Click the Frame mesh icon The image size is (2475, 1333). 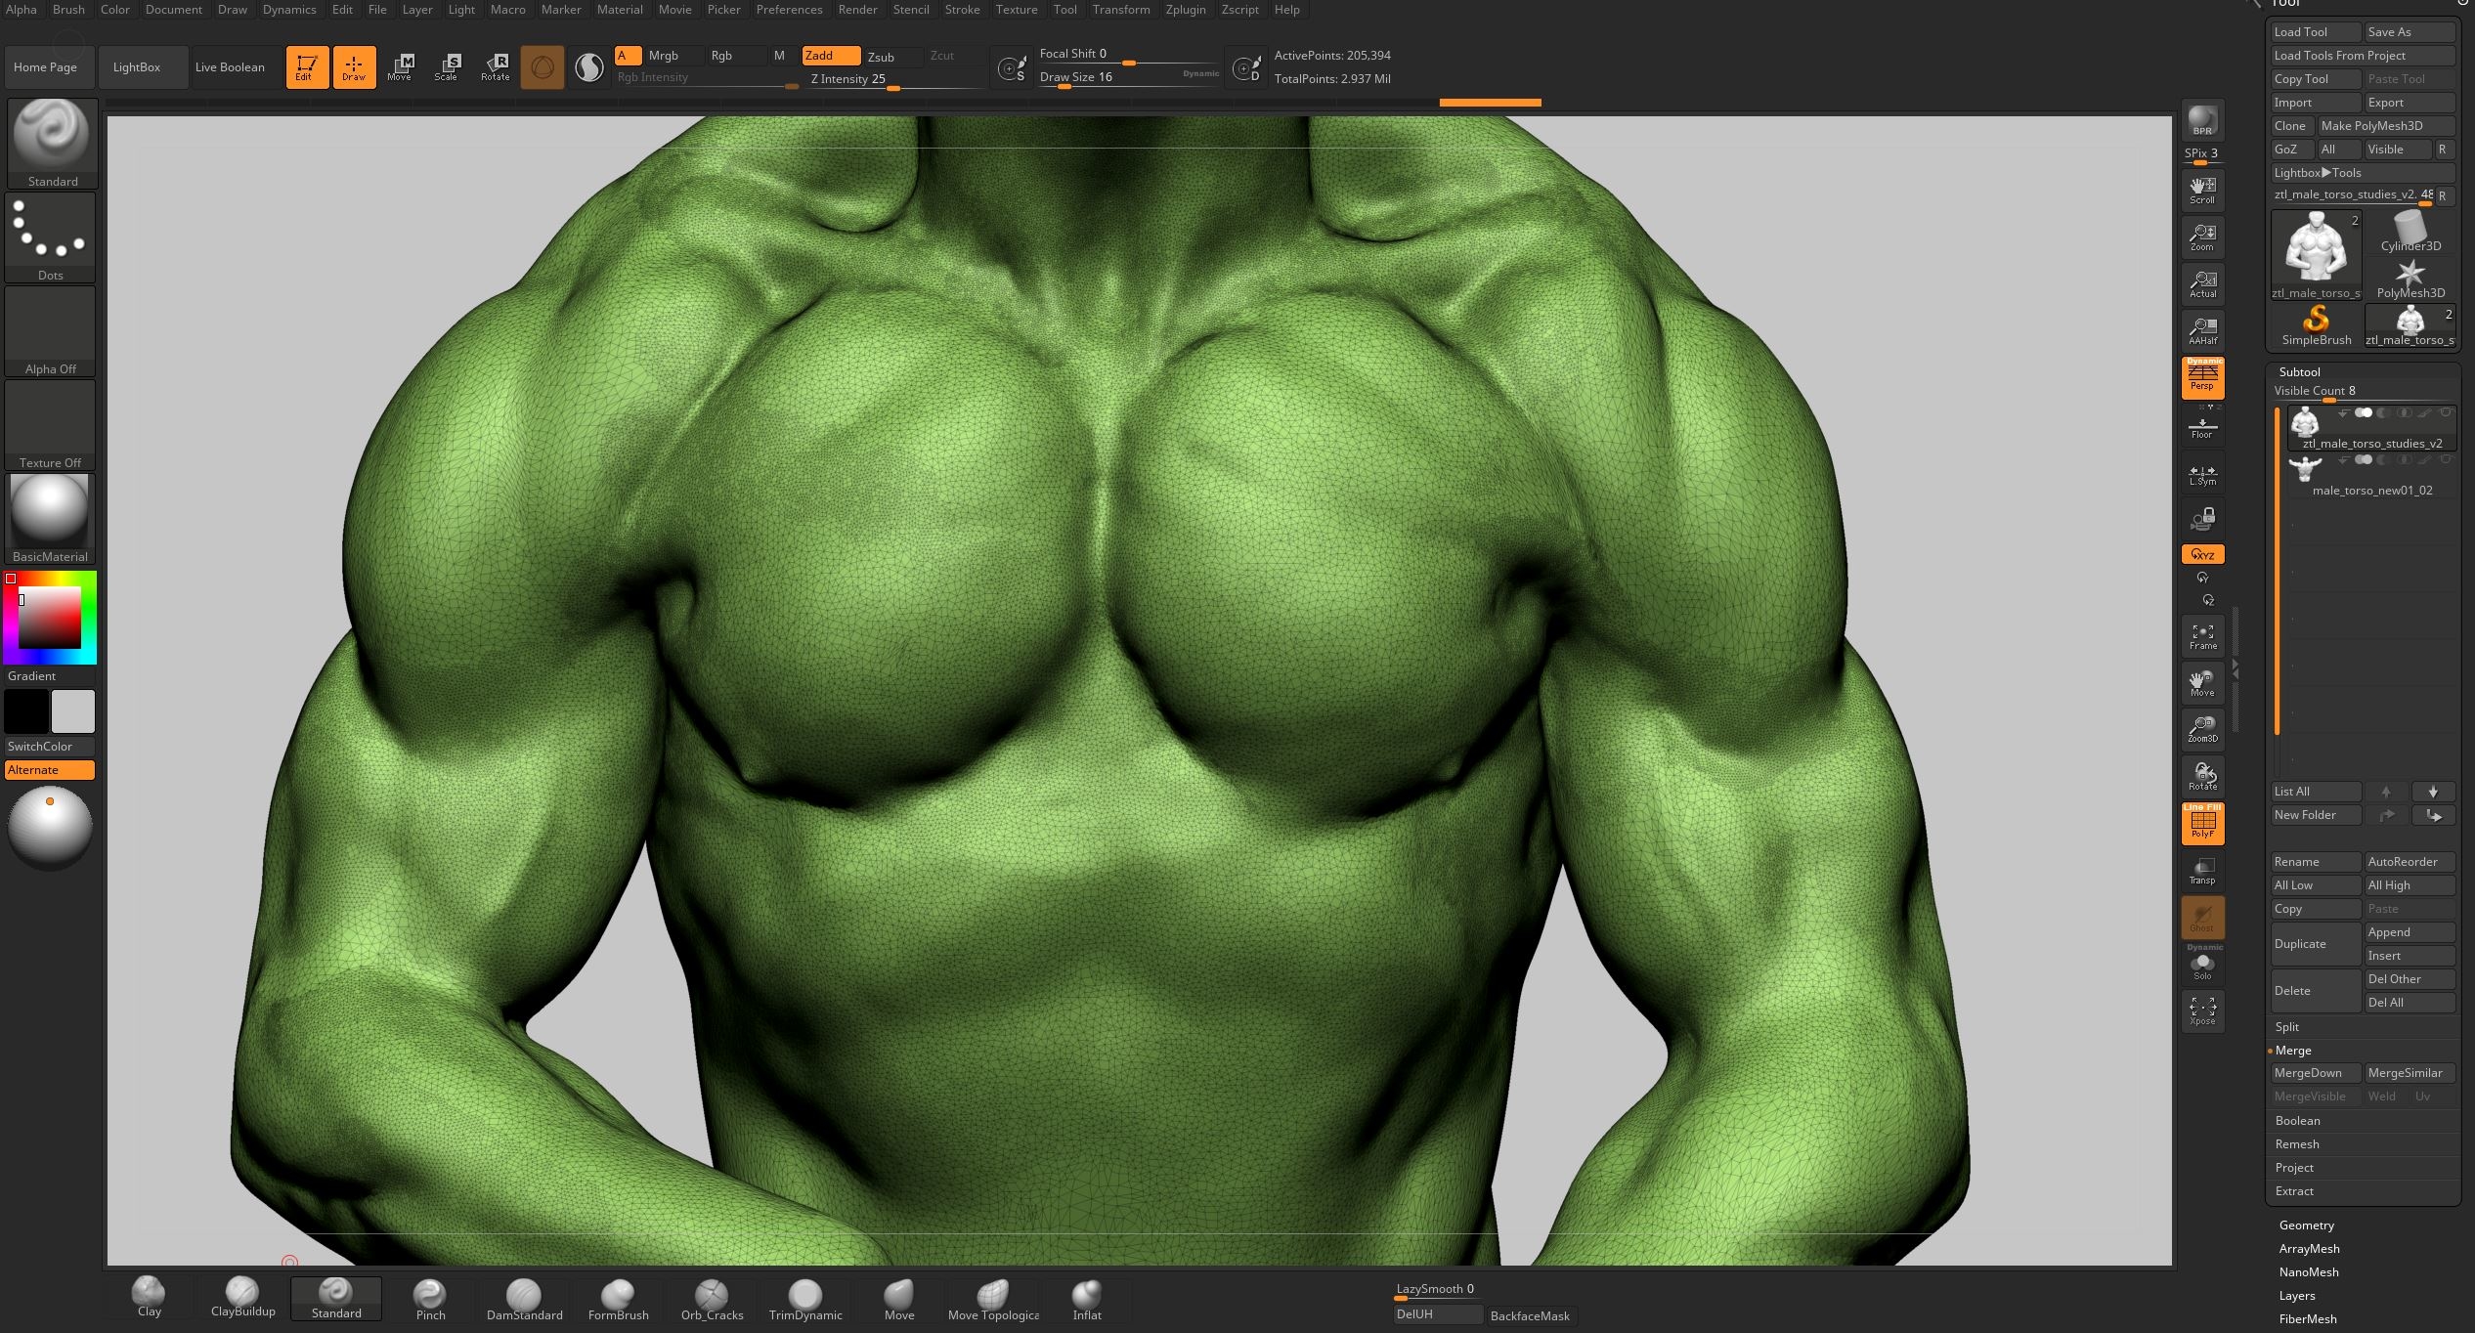point(2202,636)
